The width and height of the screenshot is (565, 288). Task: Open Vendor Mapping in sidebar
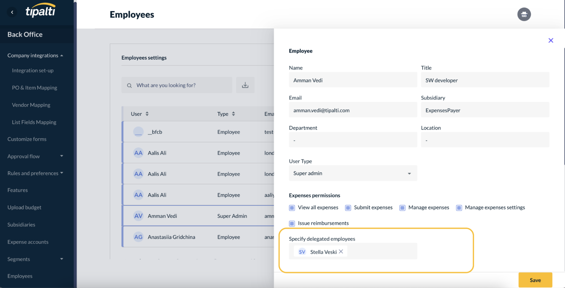[x=31, y=105]
